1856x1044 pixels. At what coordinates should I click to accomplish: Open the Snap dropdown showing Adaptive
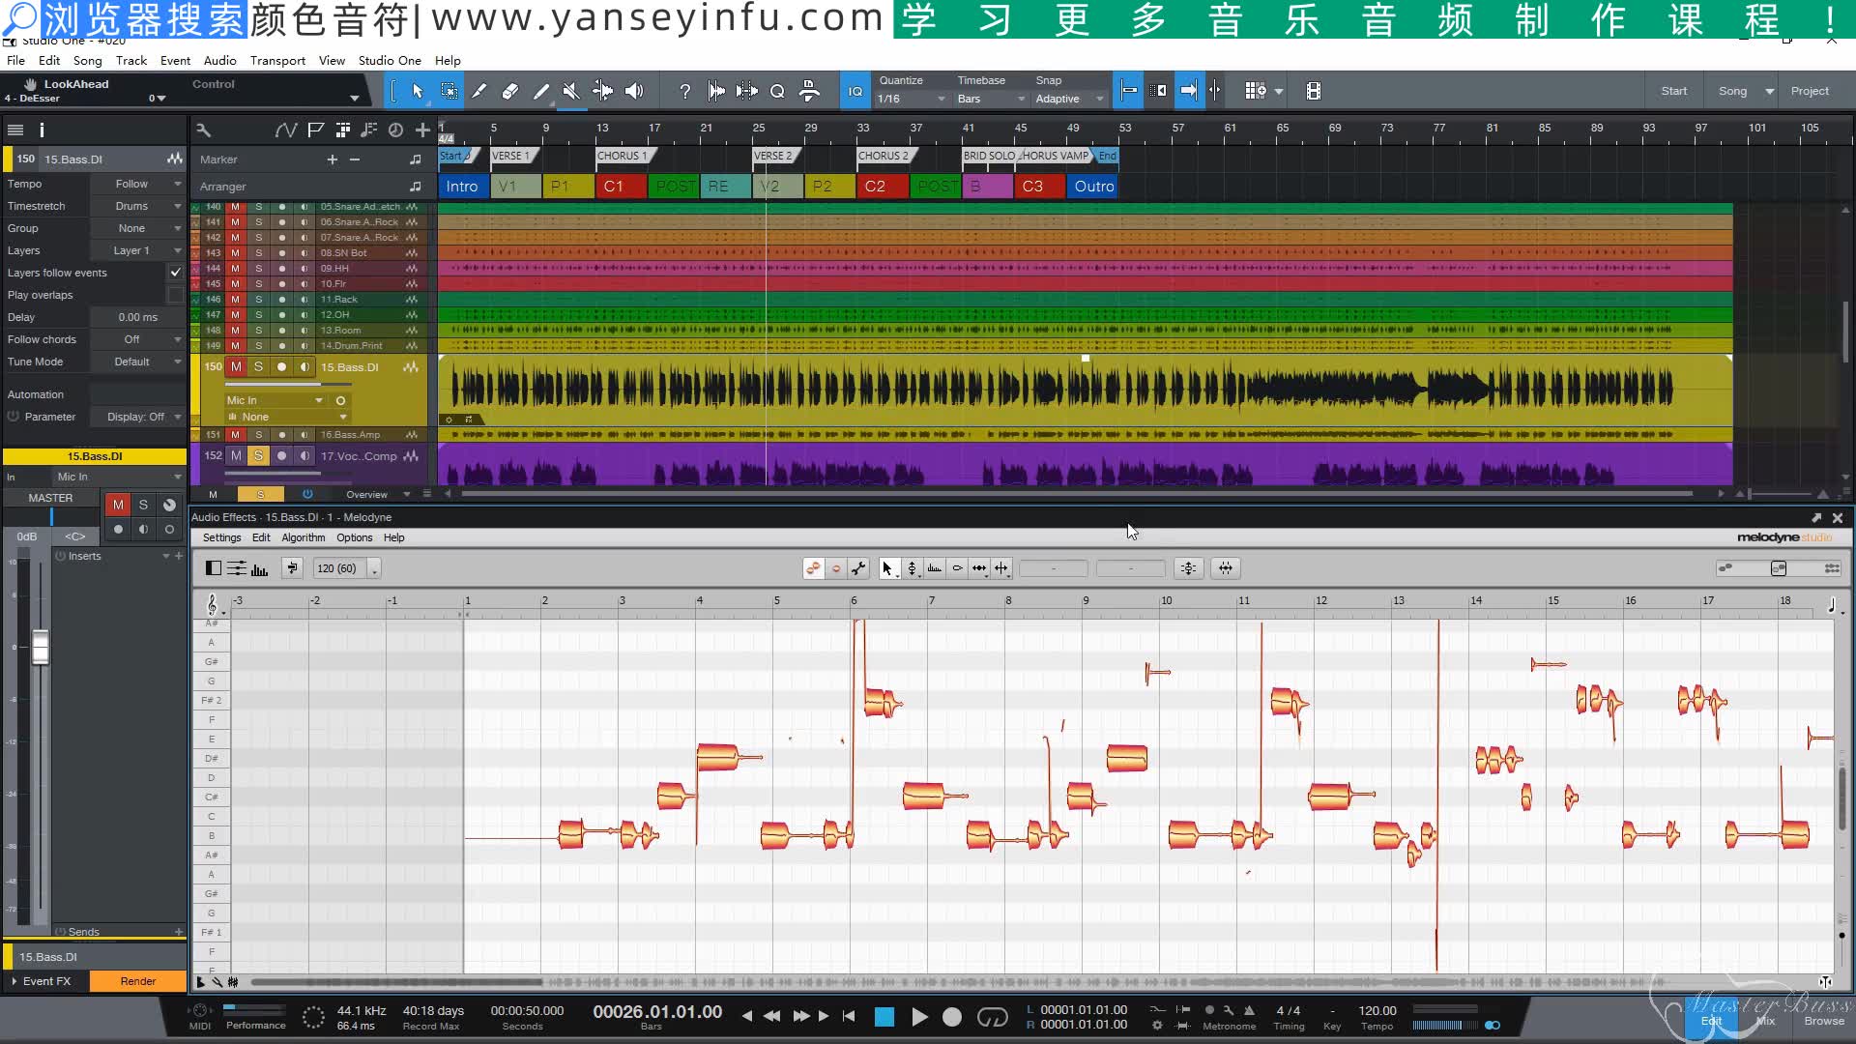point(1069,99)
